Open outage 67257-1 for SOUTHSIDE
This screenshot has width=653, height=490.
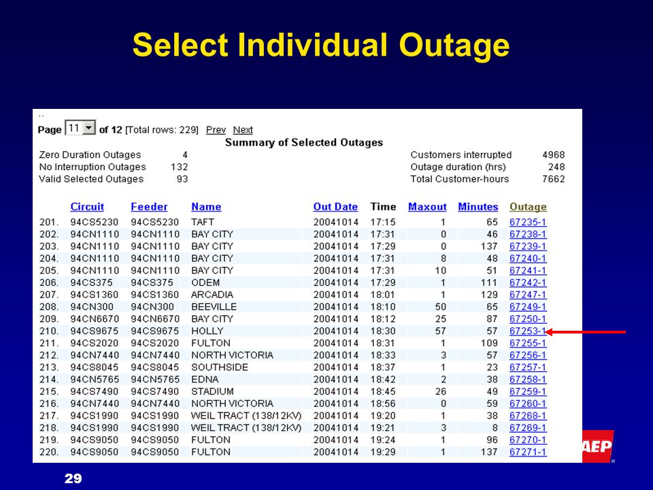point(528,367)
